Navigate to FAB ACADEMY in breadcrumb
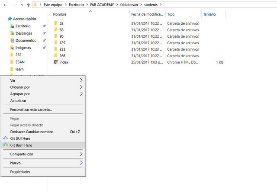The height and width of the screenshot is (193, 277). (x=102, y=5)
